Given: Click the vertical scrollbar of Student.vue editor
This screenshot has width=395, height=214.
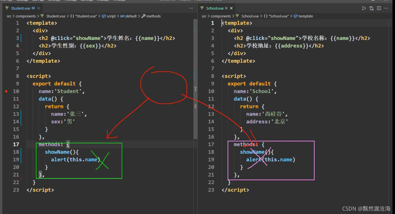Looking at the screenshot, I should click(195, 80).
